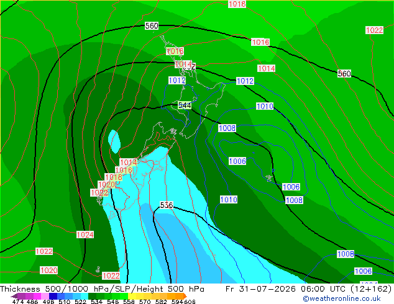Image resolution: width=394 pixels, height=304 pixels.
Task: Click the (12+162) forecast hour text
Action: [371, 288]
